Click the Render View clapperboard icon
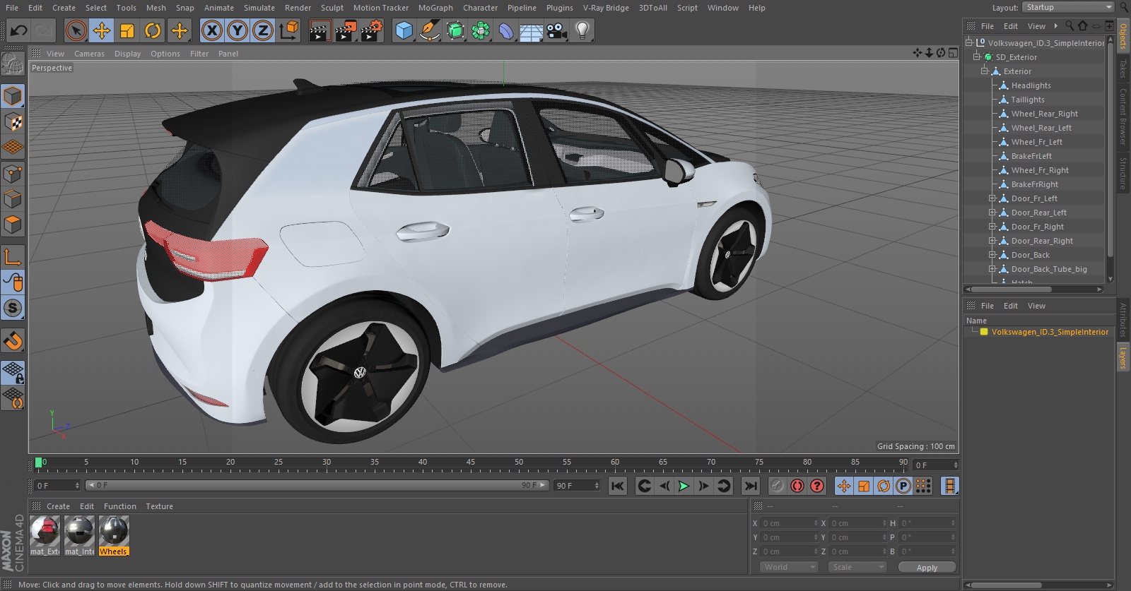Screen dimensions: 1131x591 320,30
